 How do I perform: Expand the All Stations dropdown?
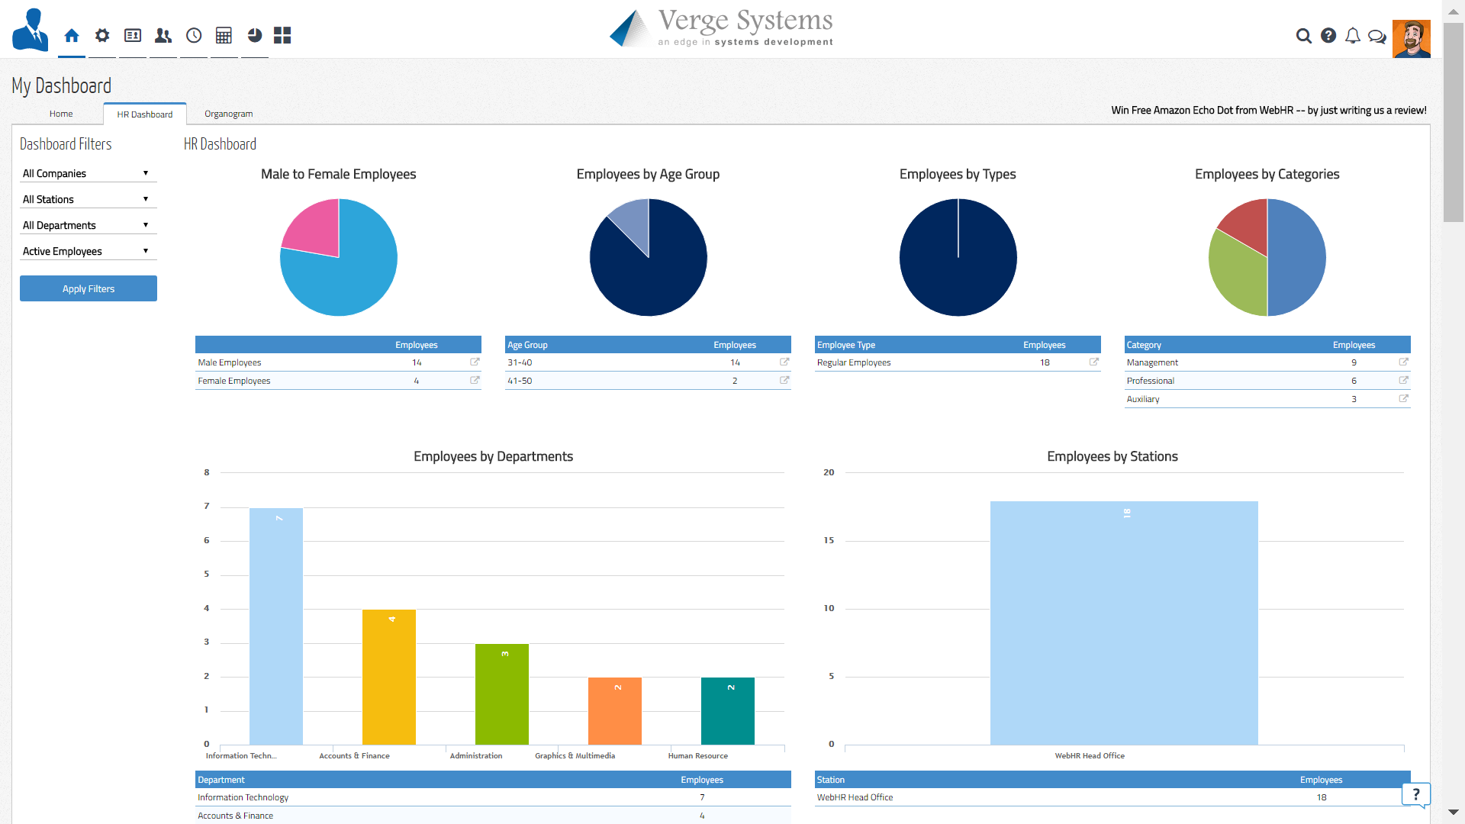(x=88, y=199)
